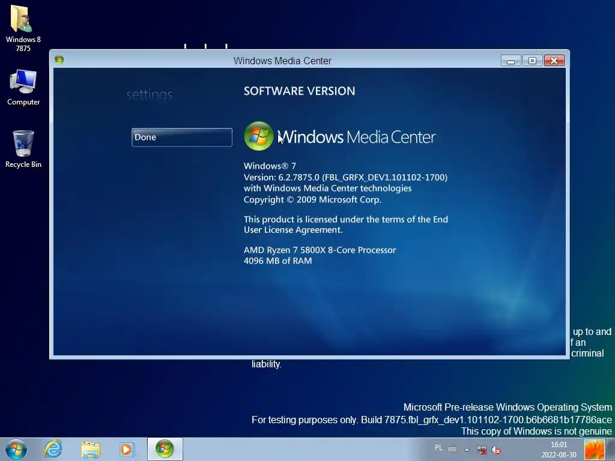Close the Windows Media Center window
Viewport: 615px width, 461px height.
[x=554, y=61]
